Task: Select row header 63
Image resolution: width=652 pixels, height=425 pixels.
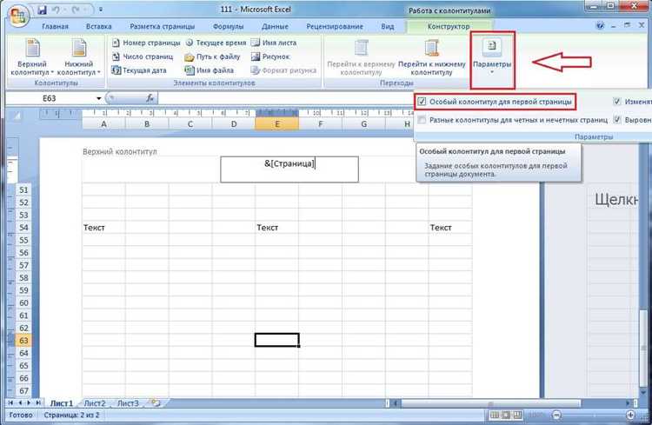Action: (x=23, y=341)
